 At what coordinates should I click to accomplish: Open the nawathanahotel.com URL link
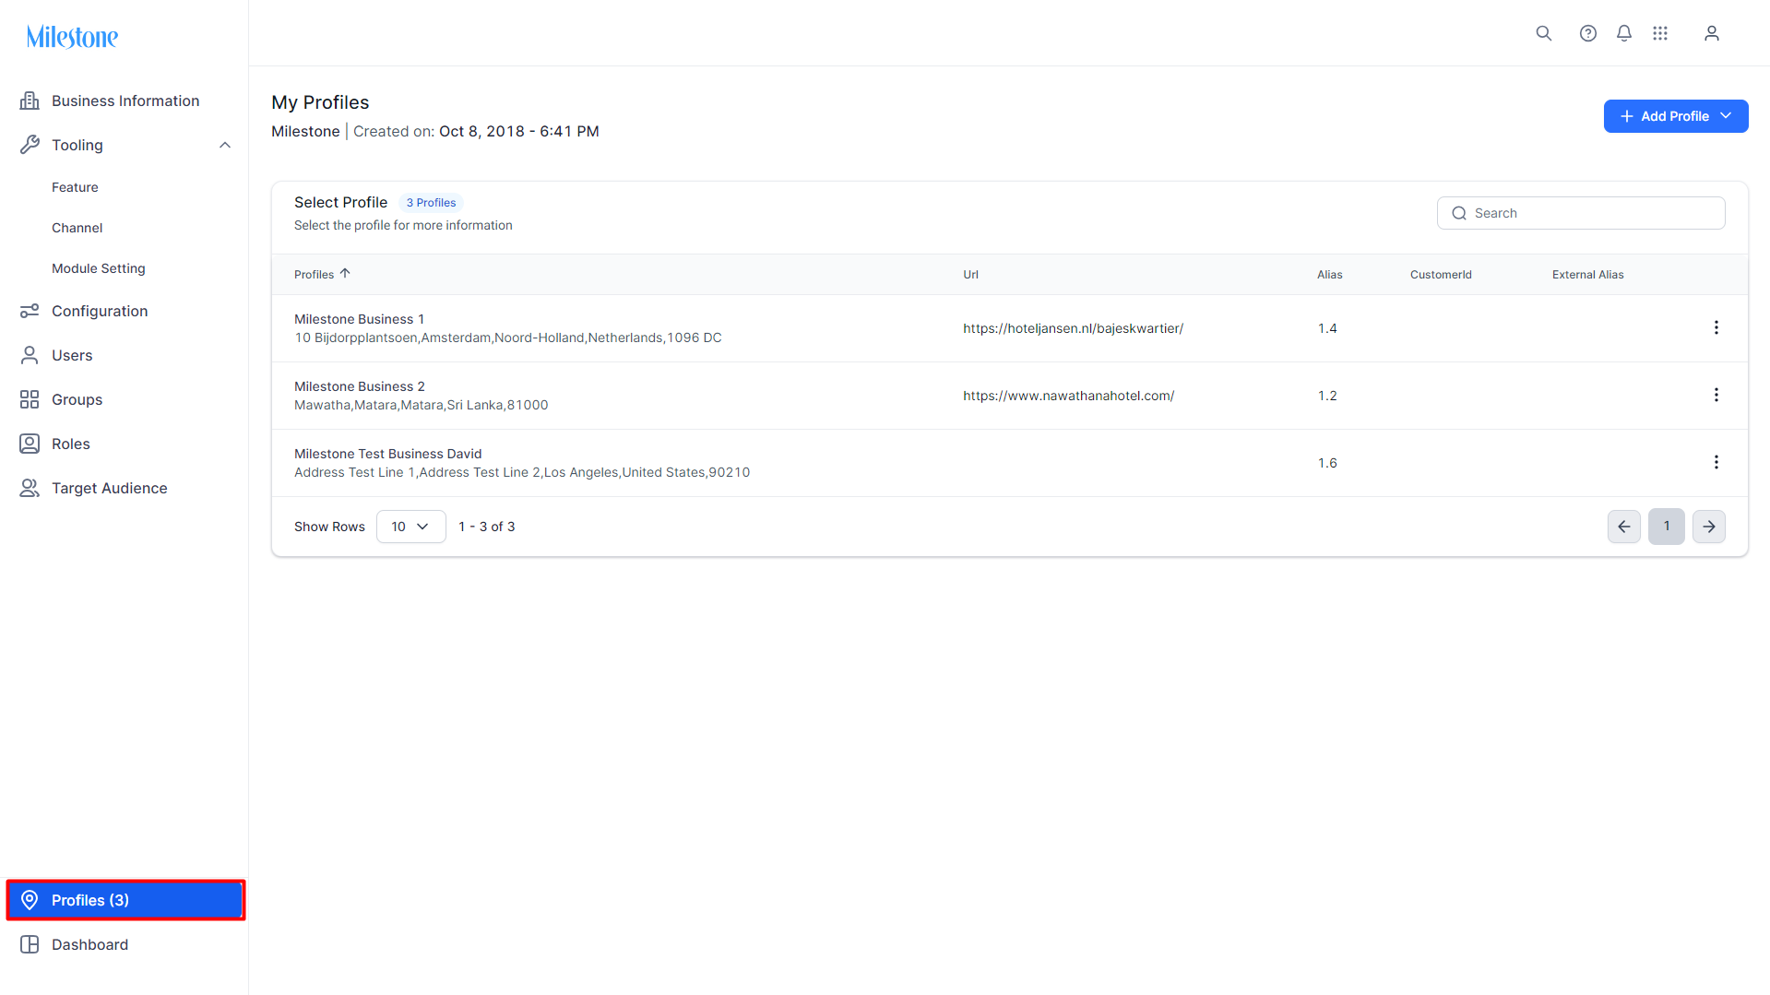[x=1068, y=396]
